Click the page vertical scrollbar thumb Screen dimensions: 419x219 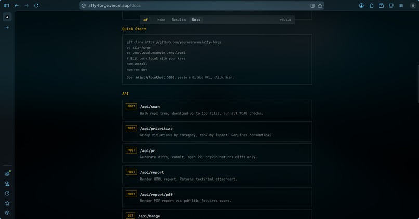pos(418,84)
